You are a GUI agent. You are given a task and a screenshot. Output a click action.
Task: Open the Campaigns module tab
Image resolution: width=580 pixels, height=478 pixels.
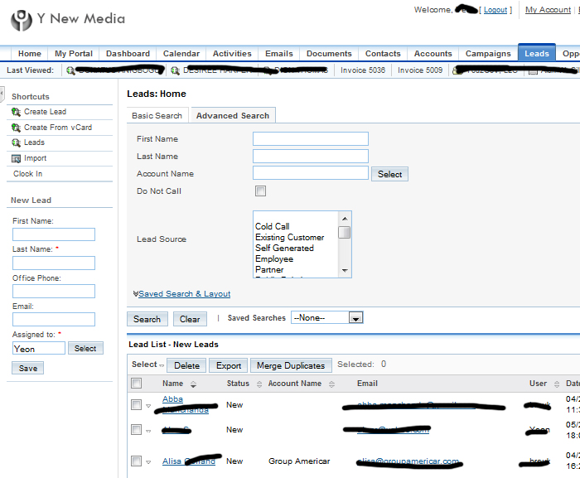488,54
